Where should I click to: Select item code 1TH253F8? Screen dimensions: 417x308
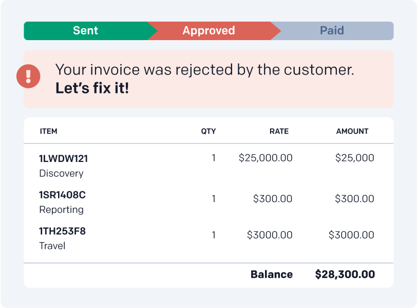[62, 231]
